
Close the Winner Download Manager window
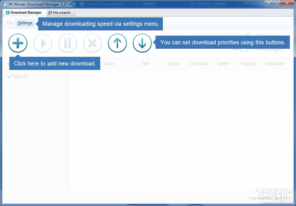[x=287, y=3]
